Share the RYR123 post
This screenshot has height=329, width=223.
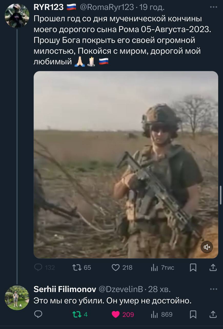pyautogui.click(x=213, y=268)
